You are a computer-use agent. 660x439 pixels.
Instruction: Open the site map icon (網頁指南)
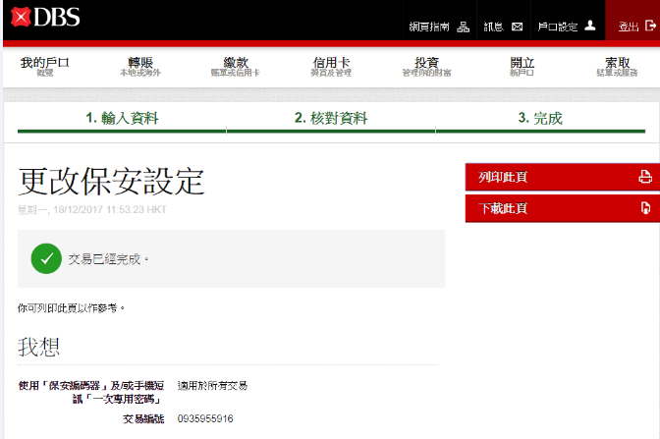click(464, 27)
